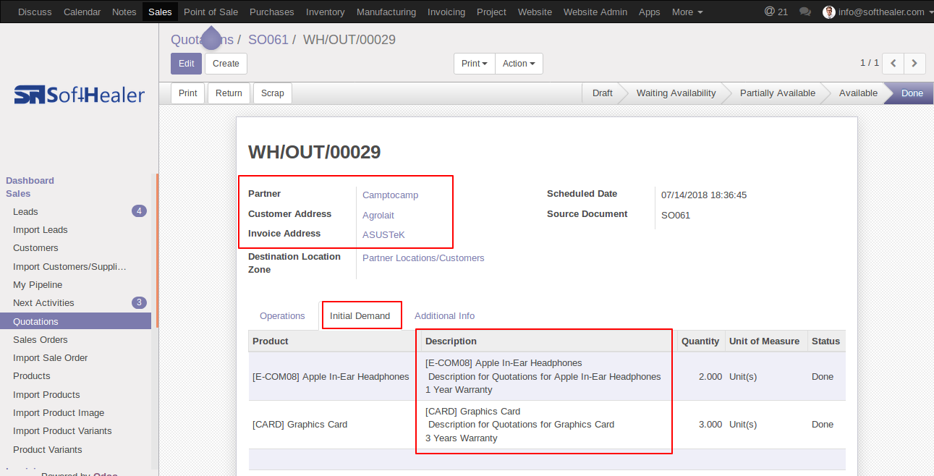Open the Manufacturing menu
Viewport: 934px width, 476px height.
(386, 12)
